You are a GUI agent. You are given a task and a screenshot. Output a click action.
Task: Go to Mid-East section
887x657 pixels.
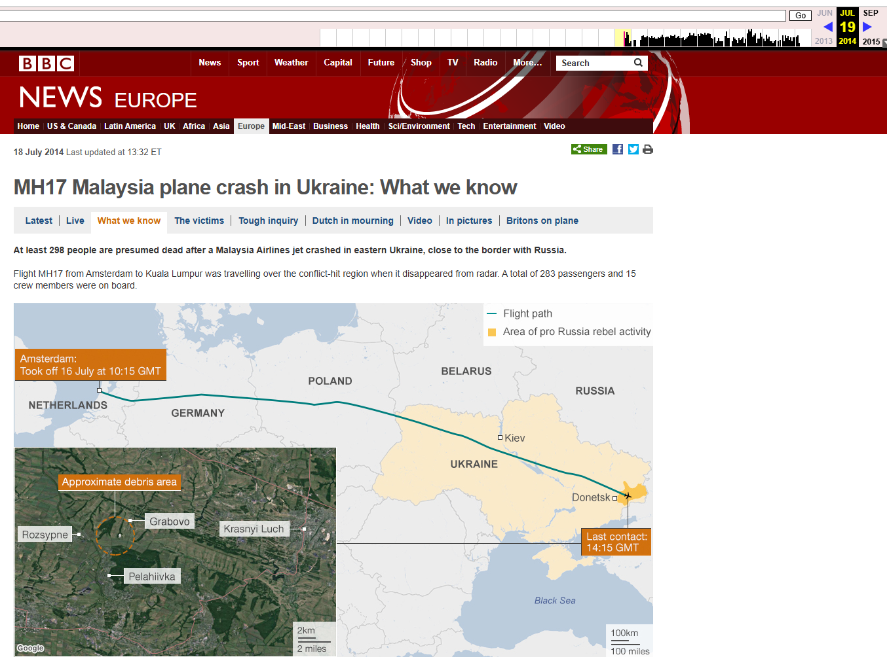289,126
